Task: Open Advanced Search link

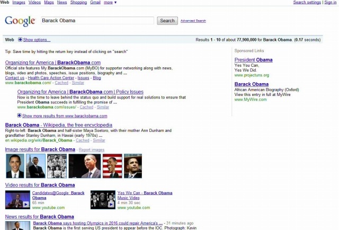Action: click(x=193, y=21)
